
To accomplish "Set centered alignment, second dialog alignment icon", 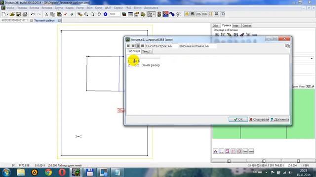I will (133, 46).
